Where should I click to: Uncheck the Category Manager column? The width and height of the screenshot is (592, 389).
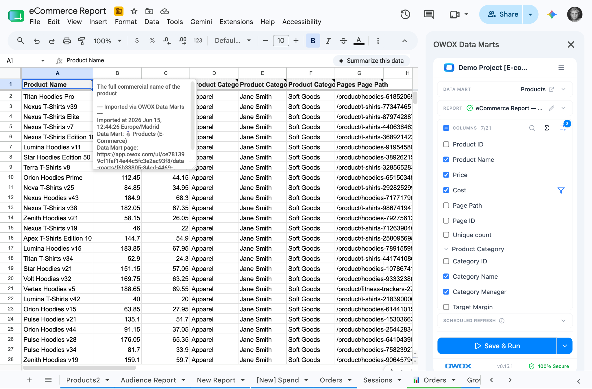[x=446, y=292]
